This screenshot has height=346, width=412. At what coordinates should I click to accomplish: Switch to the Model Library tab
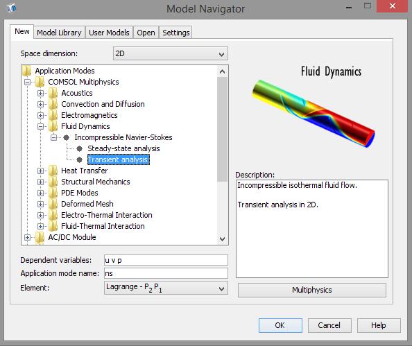(x=59, y=33)
